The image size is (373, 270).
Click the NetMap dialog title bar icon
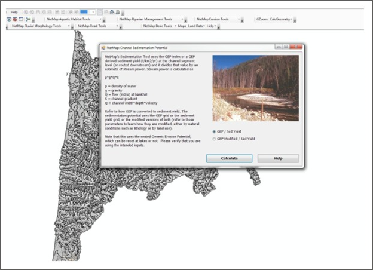coord(103,48)
